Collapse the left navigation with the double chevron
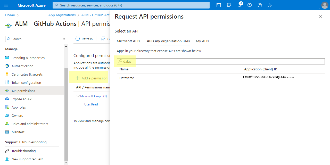Screen dimensions: 330x165 point(64,39)
